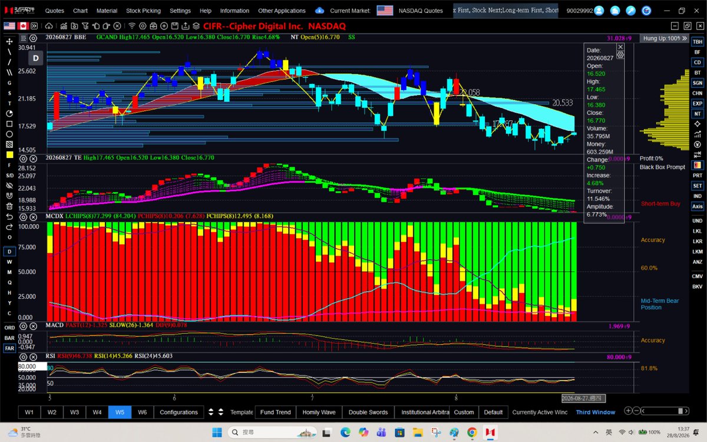The height and width of the screenshot is (442, 707).
Task: Toggle the FAR button on the left sidebar
Action: pos(9,348)
